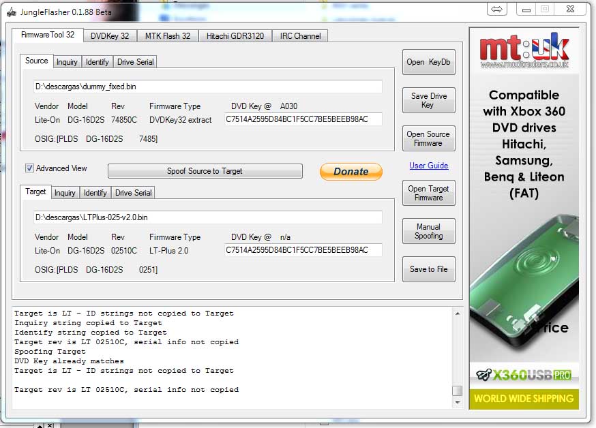The width and height of the screenshot is (596, 428).
Task: Click the Save to File button
Action: pyautogui.click(x=429, y=269)
